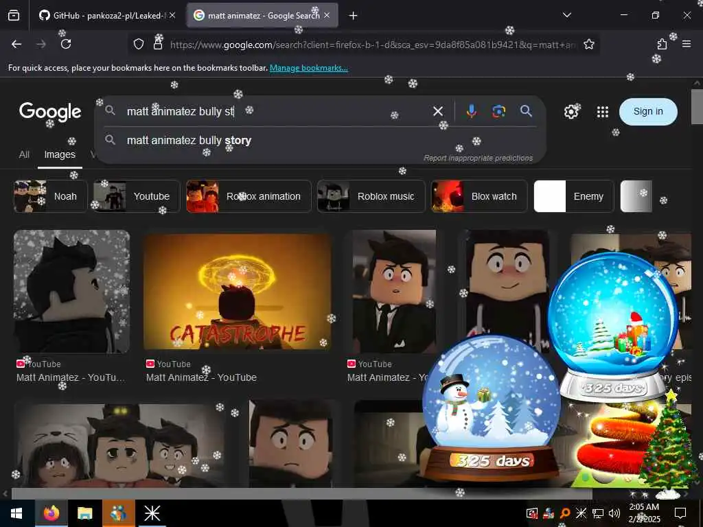Click the snowman snow globe widget
This screenshot has height=527, width=703.
click(492, 409)
